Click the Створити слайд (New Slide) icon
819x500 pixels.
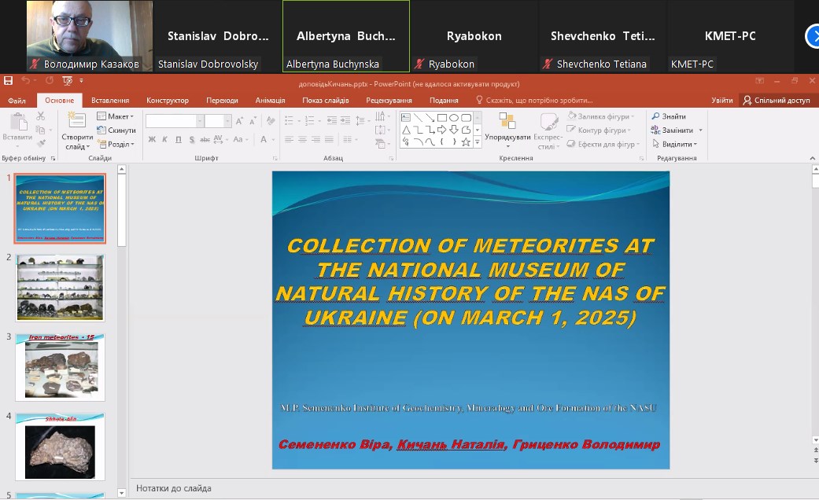[76, 120]
